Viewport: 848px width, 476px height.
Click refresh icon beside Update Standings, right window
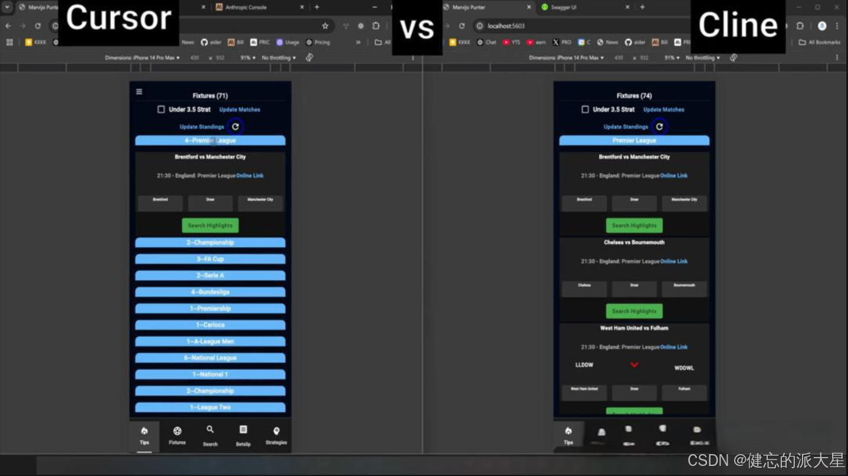click(x=659, y=126)
